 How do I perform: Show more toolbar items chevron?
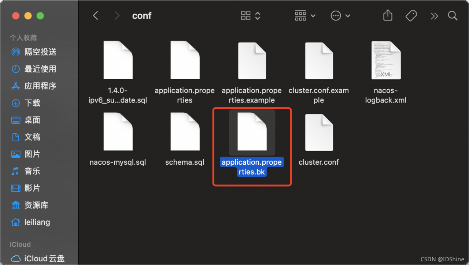tap(434, 16)
